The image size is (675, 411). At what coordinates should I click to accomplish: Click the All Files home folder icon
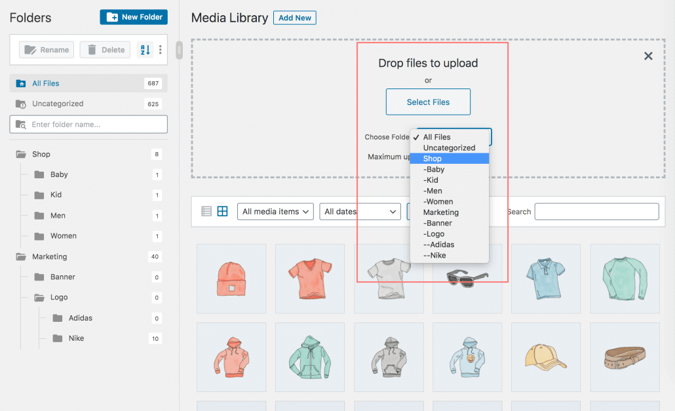click(x=21, y=83)
